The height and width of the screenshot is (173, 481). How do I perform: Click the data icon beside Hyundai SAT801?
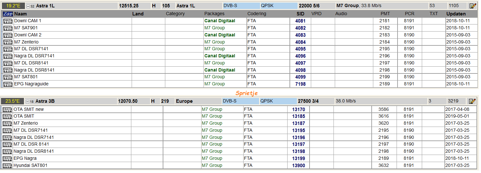click(x=7, y=166)
